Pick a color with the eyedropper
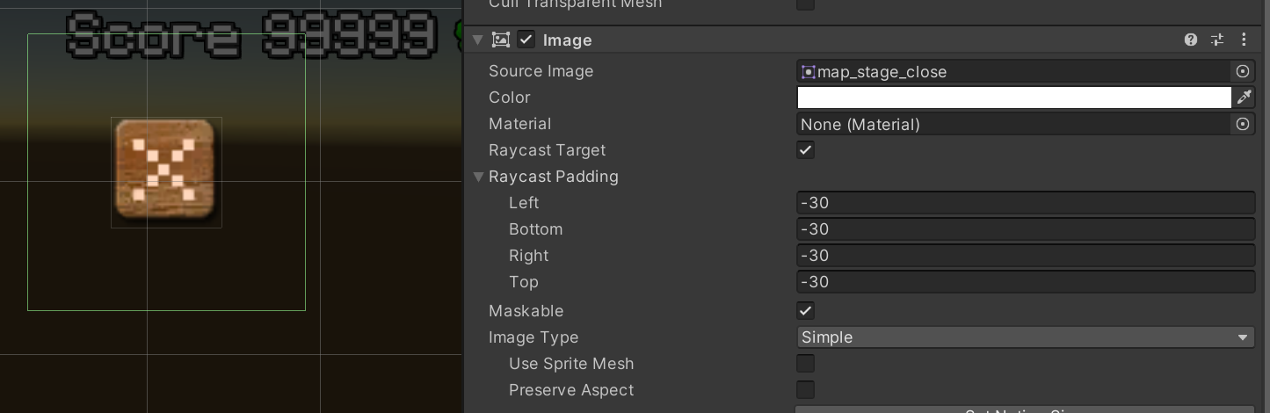The width and height of the screenshot is (1270, 413). click(1244, 98)
